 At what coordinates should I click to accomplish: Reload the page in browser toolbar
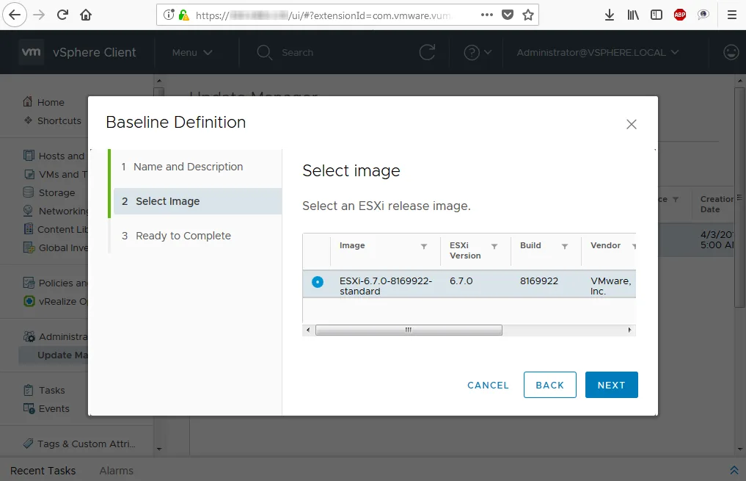[62, 15]
